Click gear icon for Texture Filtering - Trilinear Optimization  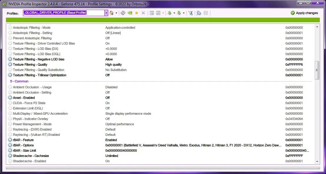click(x=10, y=75)
